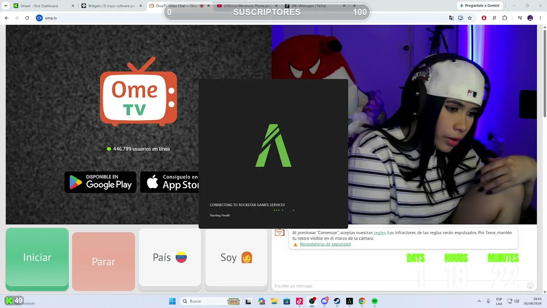The width and height of the screenshot is (547, 308).
Task: Click the taskbar Buscar search box
Action: click(x=212, y=301)
